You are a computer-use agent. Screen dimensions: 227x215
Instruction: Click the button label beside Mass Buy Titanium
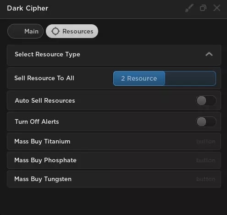pyautogui.click(x=206, y=142)
